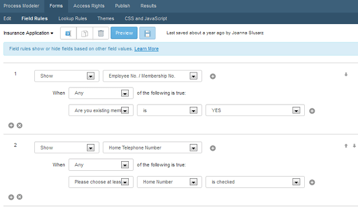Click the copy form icon
The width and height of the screenshot is (358, 212).
click(85, 33)
